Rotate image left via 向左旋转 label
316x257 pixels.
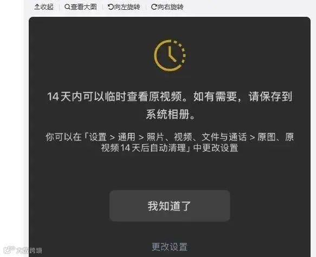[x=127, y=7]
